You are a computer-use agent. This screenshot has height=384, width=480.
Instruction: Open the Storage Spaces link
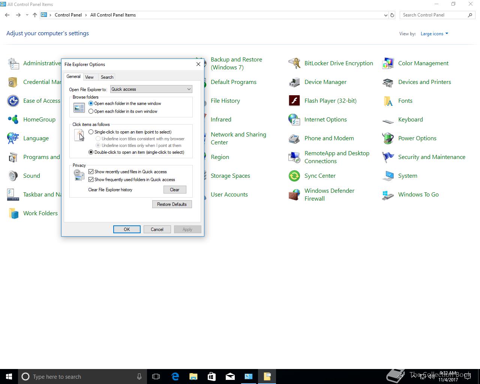230,176
